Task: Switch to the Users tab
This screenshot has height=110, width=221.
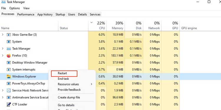Action: pyautogui.click(x=72, y=14)
